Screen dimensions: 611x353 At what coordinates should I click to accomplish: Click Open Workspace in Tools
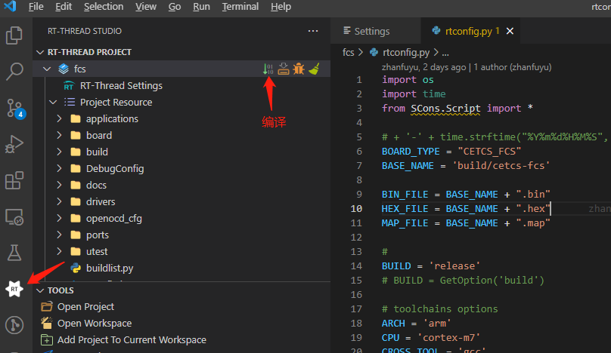(x=95, y=323)
